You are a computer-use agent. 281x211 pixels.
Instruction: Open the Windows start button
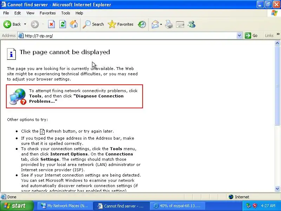pos(17,206)
